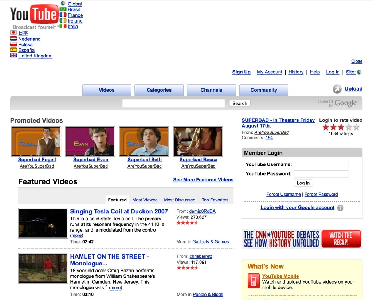The width and height of the screenshot is (373, 300).
Task: Select the Japan flag icon
Action: [13, 33]
